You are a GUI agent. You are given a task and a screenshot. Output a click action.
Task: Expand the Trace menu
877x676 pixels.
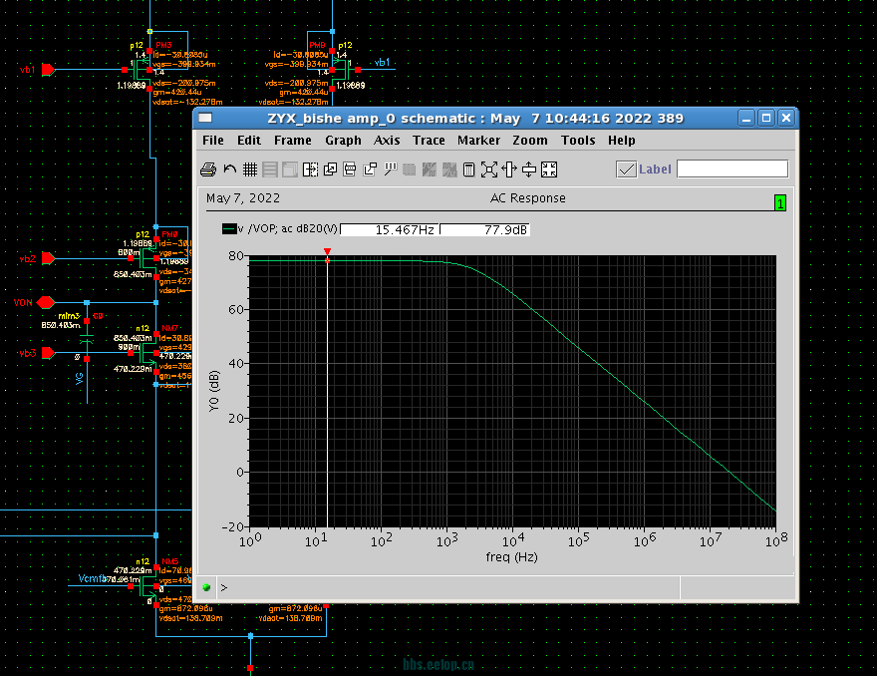429,141
